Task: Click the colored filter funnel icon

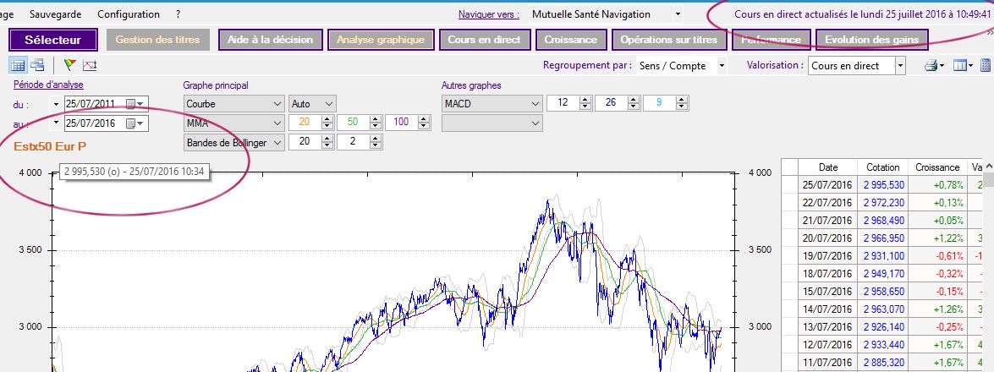Action: point(70,65)
